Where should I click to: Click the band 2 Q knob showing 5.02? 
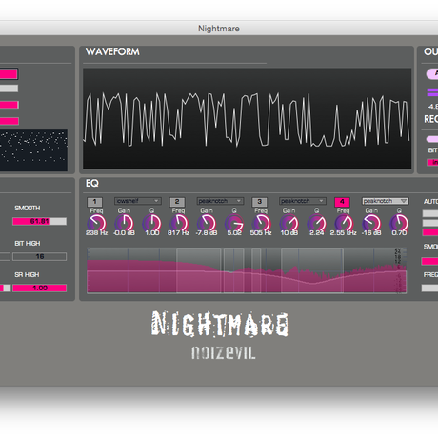(x=234, y=223)
